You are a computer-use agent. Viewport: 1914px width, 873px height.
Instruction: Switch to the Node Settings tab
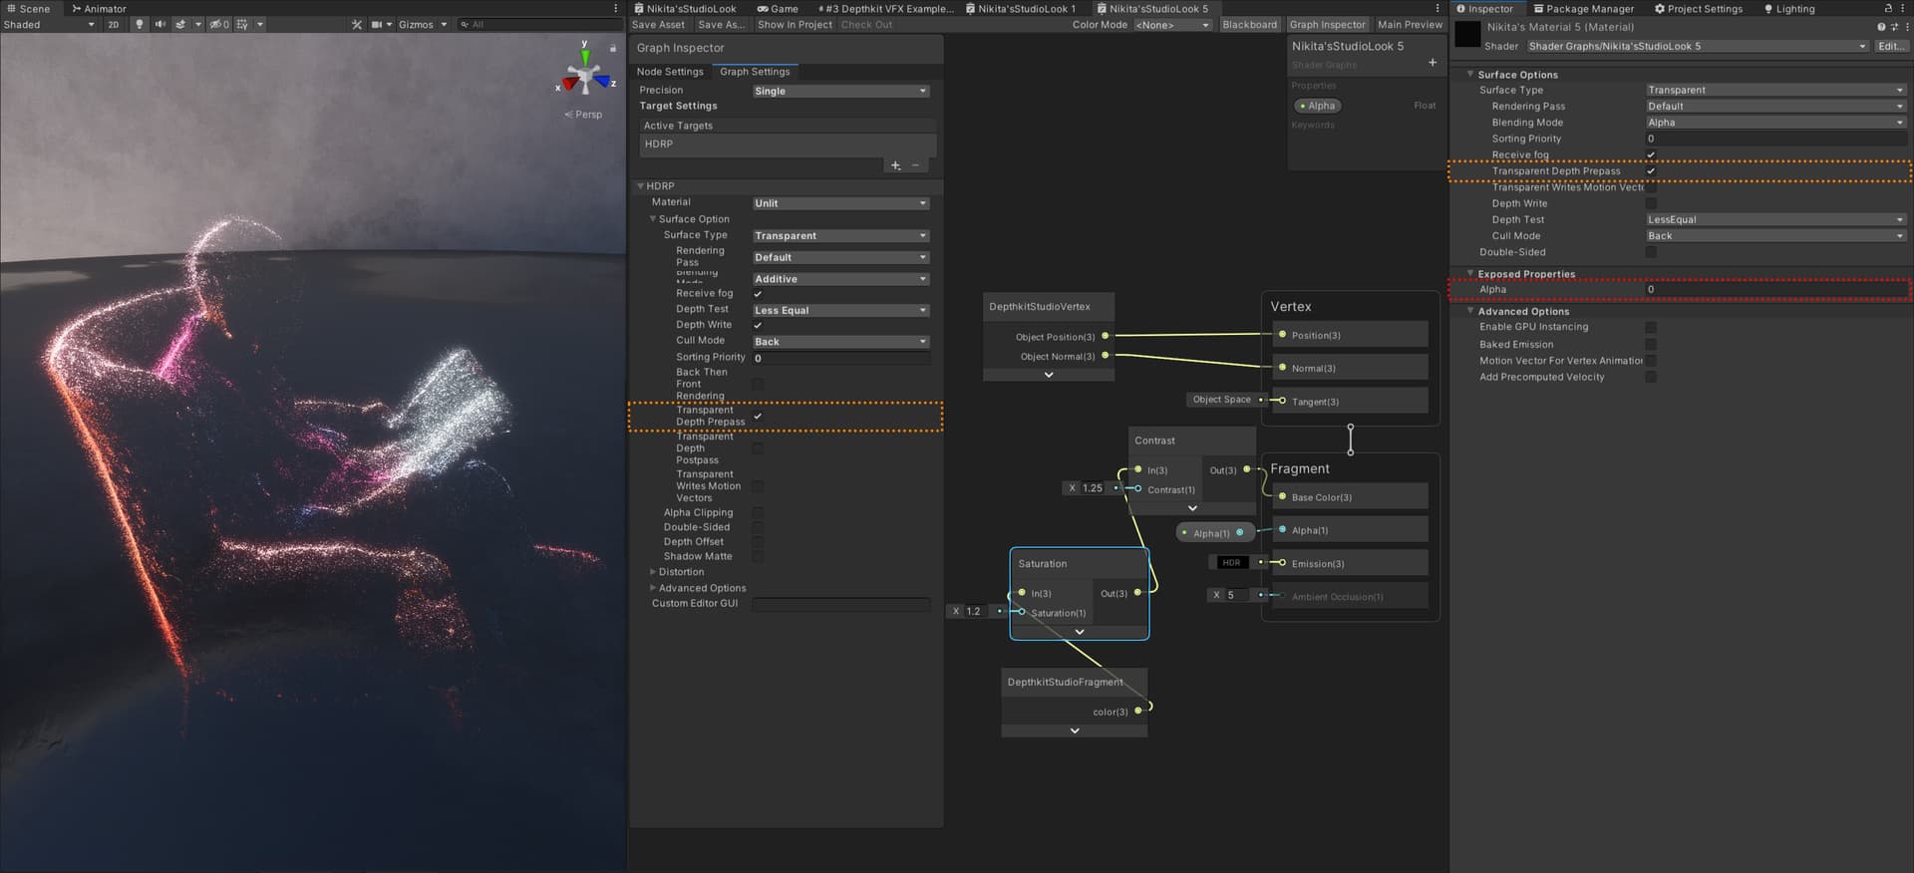670,72
